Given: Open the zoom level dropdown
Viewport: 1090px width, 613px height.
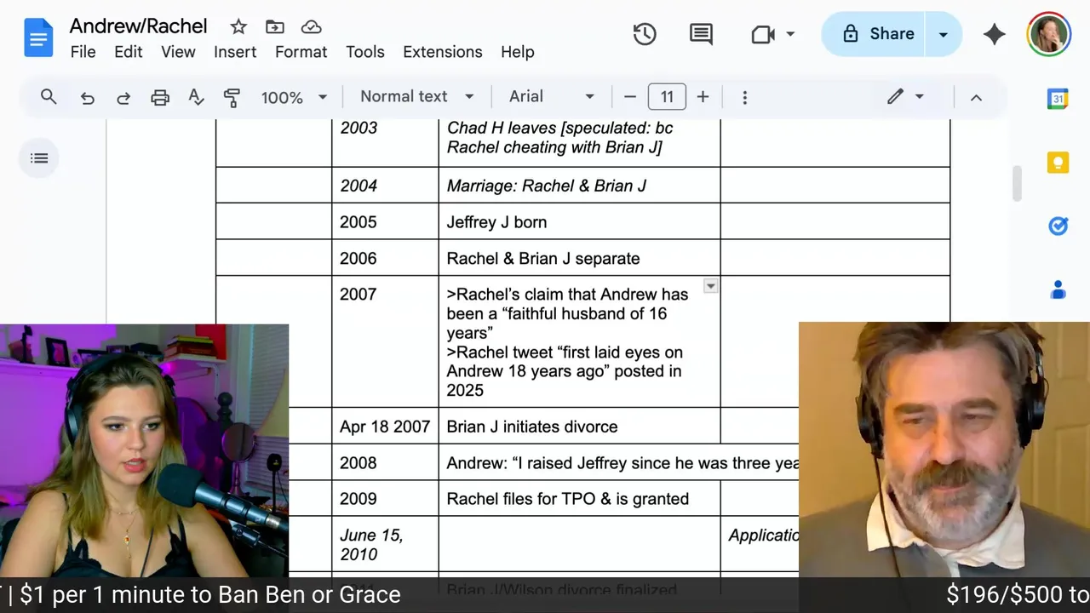Looking at the screenshot, I should 294,97.
